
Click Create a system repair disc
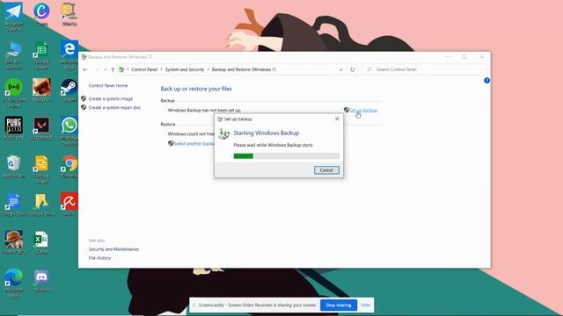[x=114, y=107]
